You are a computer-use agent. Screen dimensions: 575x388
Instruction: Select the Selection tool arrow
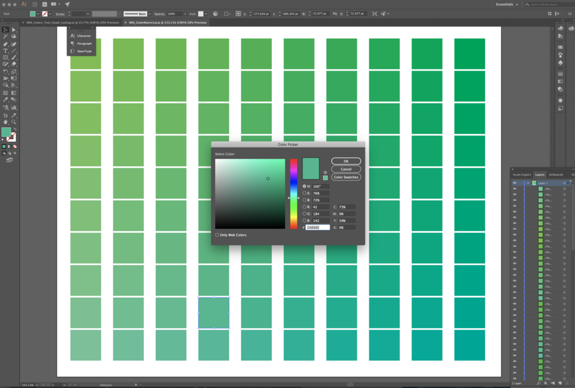[6, 30]
